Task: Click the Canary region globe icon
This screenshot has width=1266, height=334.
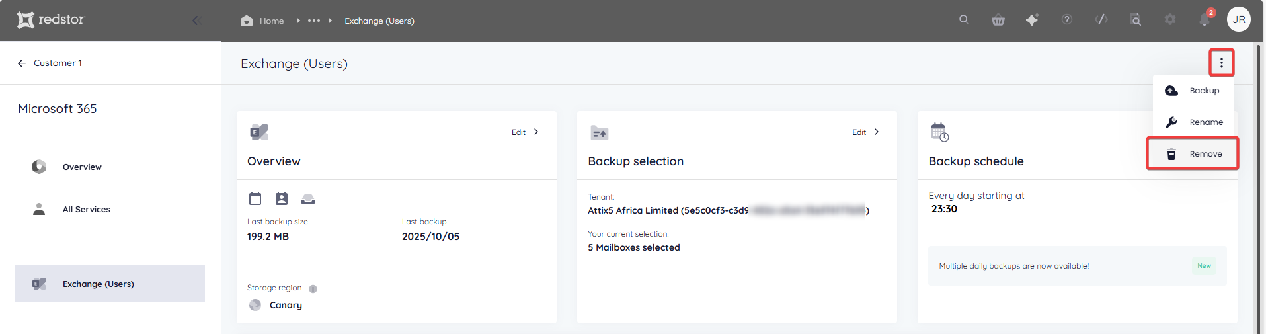Action: pos(255,305)
